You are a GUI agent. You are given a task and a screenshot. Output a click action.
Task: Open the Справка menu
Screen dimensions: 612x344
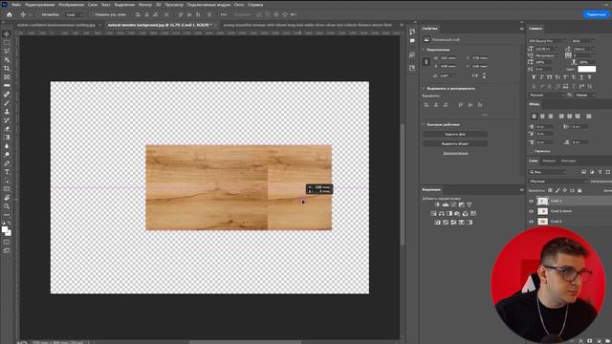coord(255,5)
